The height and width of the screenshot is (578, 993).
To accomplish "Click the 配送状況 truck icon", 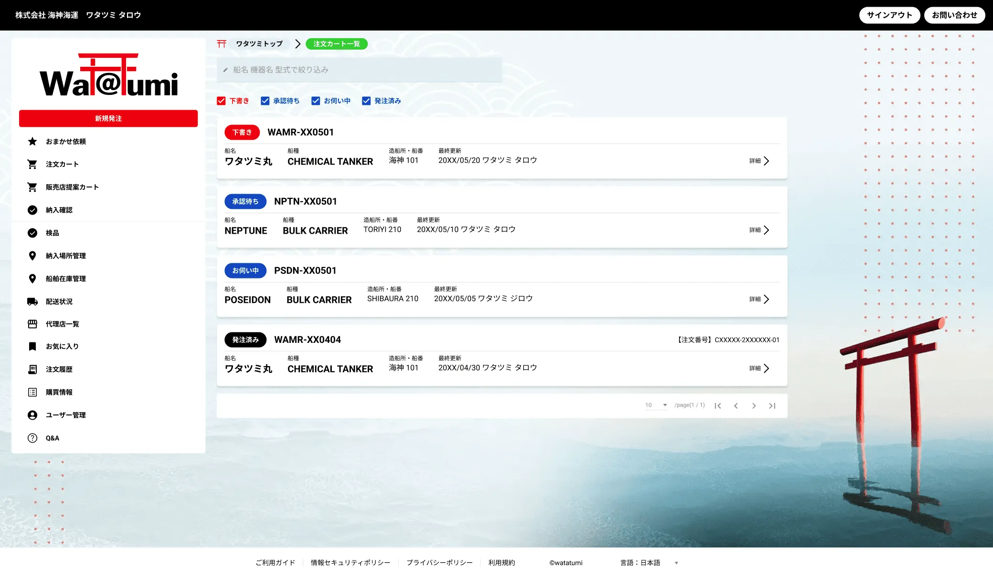I will coord(32,301).
